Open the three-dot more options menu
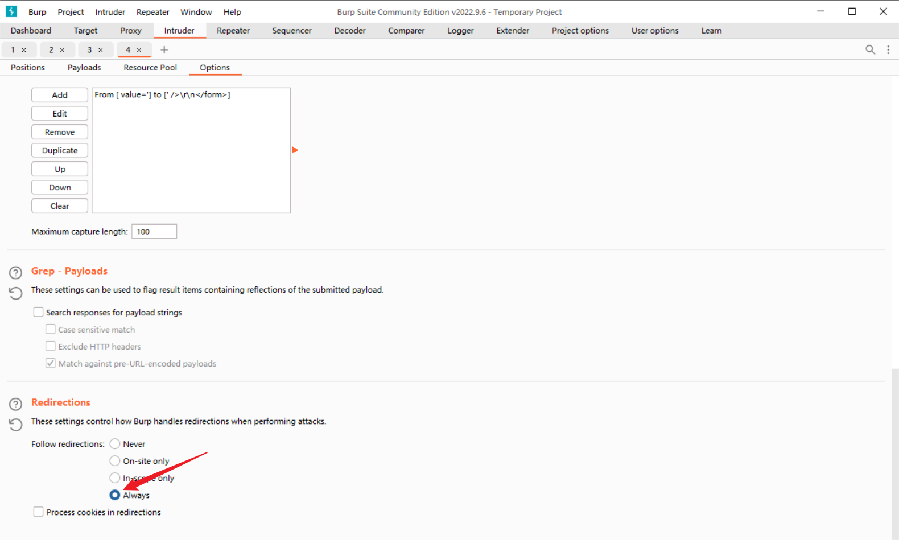899x540 pixels. (888, 50)
